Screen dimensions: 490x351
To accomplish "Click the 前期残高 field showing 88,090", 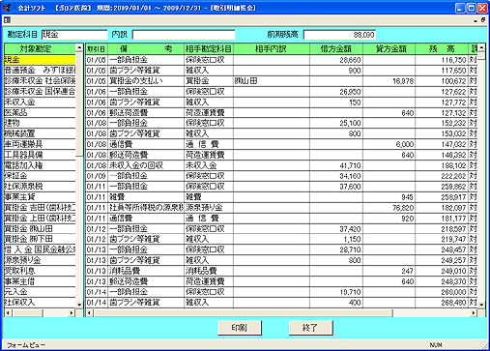I will click(x=339, y=35).
